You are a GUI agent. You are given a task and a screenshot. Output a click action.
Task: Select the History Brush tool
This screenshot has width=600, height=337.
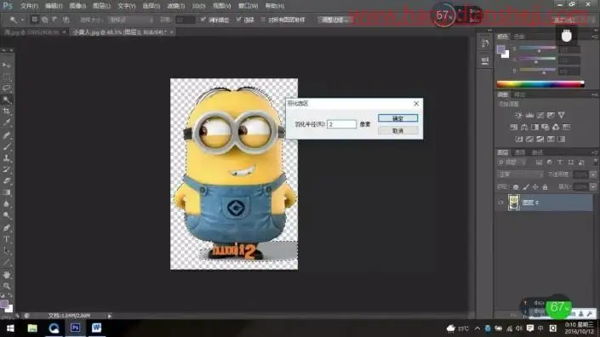point(7,169)
